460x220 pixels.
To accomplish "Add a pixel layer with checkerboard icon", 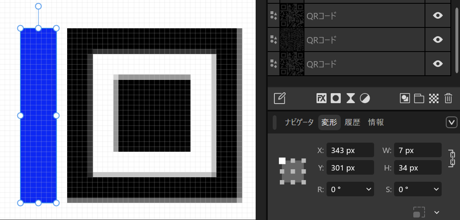I will (434, 98).
